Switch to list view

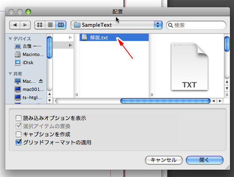[50, 25]
